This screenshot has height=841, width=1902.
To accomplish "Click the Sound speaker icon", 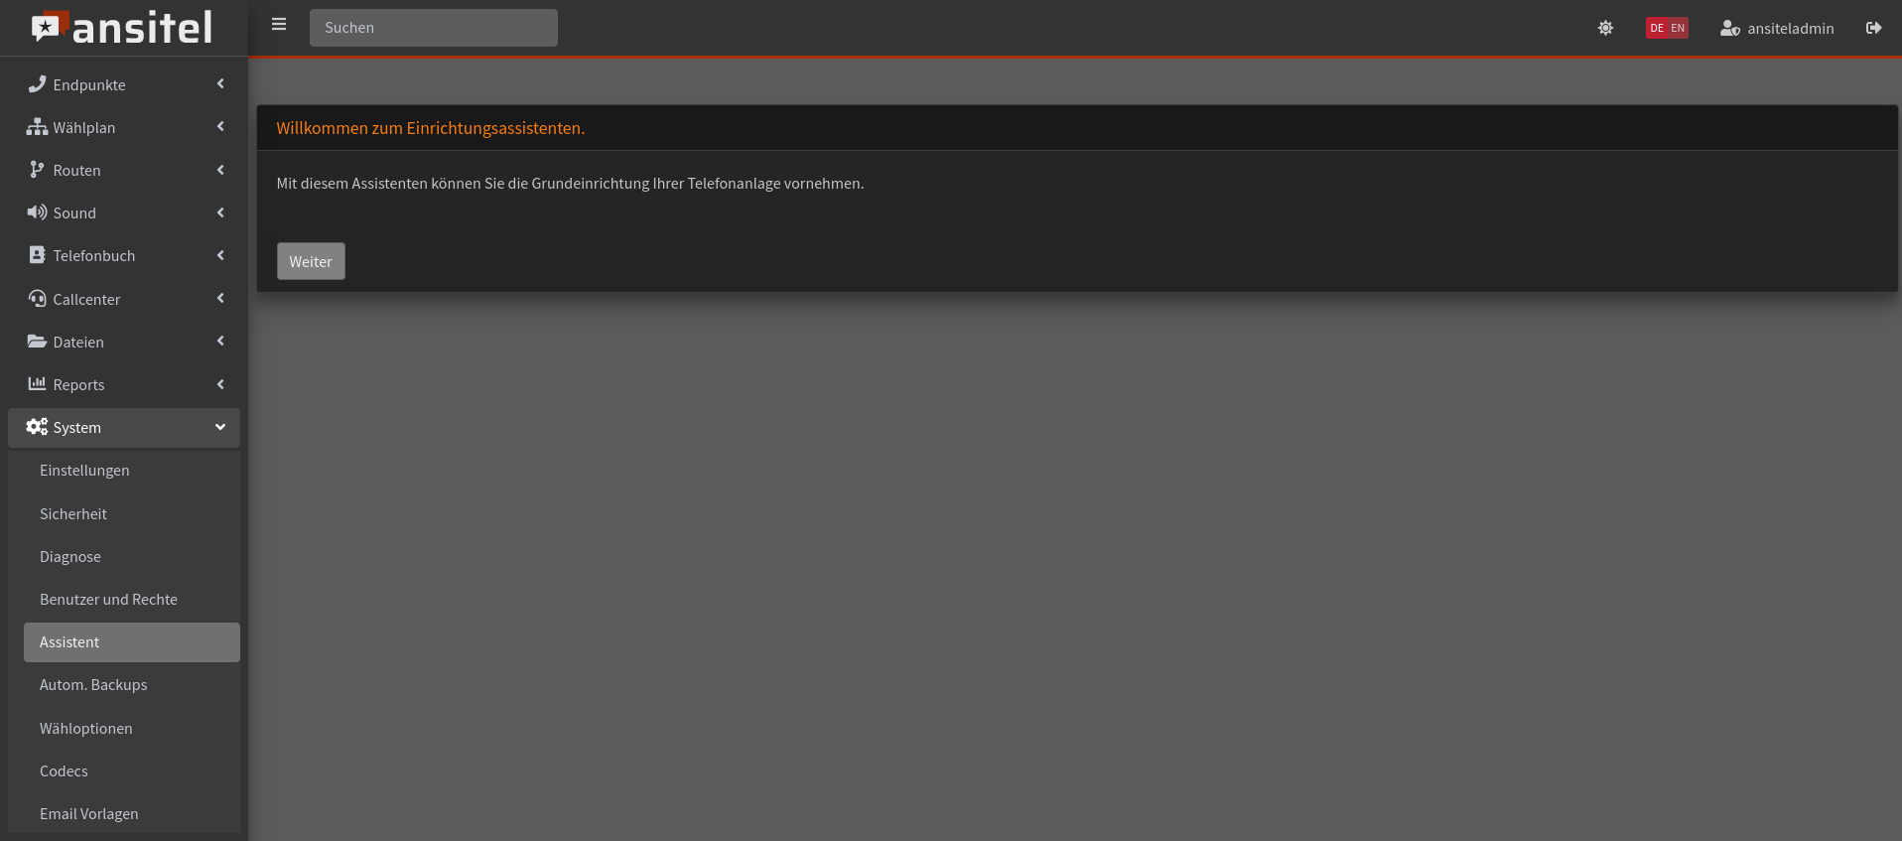I will click(37, 212).
